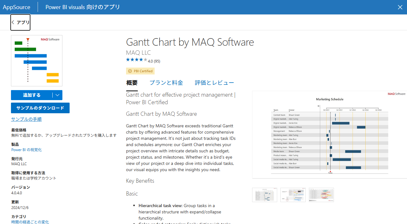Viewport: 407px width, 224px height.
Task: Open the サンプルの手順 link
Action: pyautogui.click(x=26, y=119)
